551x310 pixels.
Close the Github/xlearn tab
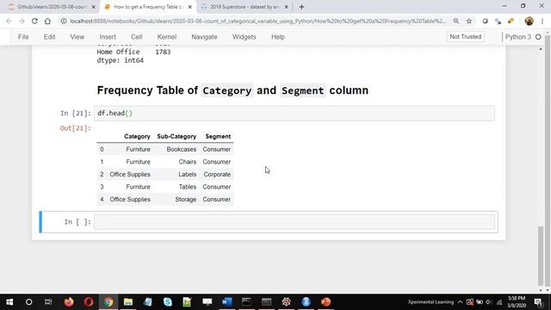click(94, 7)
